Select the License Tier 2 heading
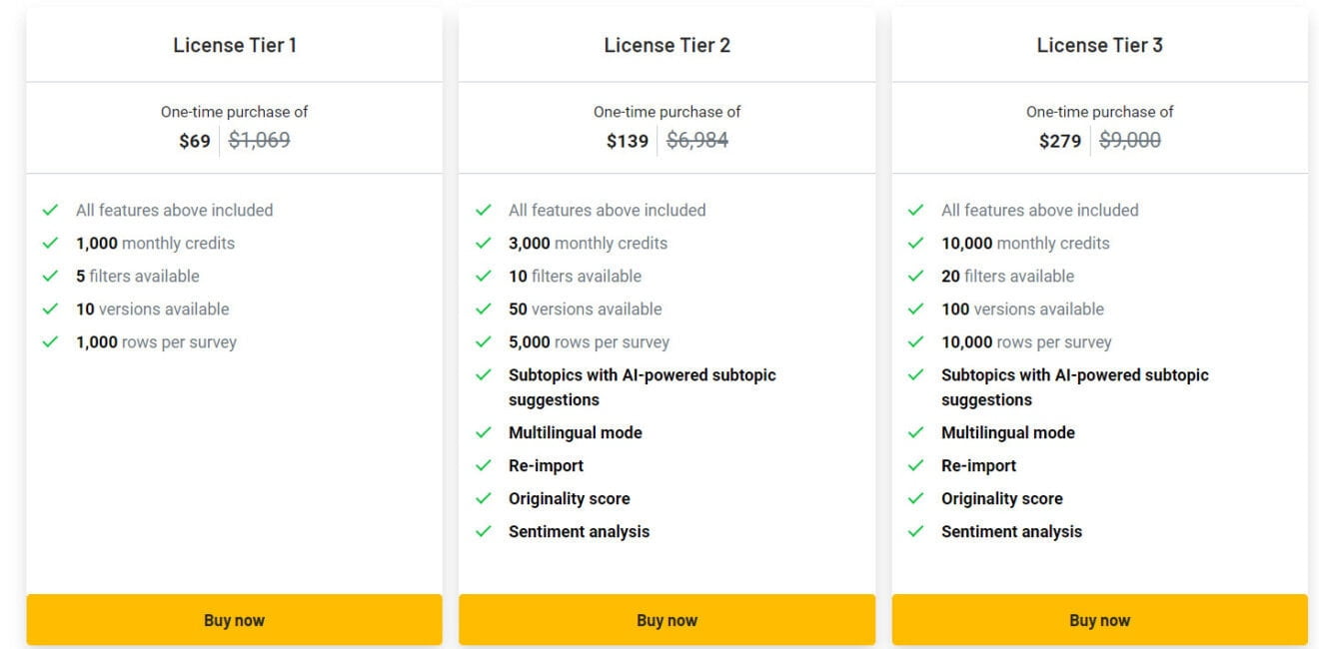 click(x=666, y=45)
